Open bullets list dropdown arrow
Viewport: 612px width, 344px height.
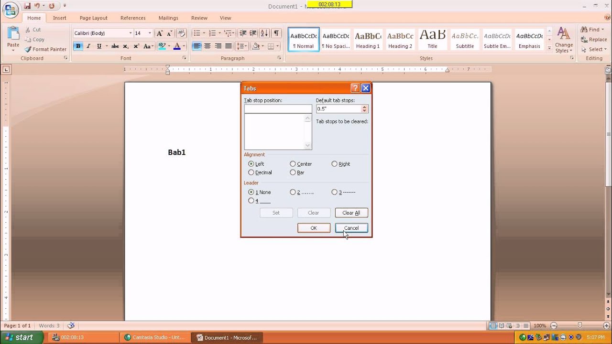[x=204, y=33]
